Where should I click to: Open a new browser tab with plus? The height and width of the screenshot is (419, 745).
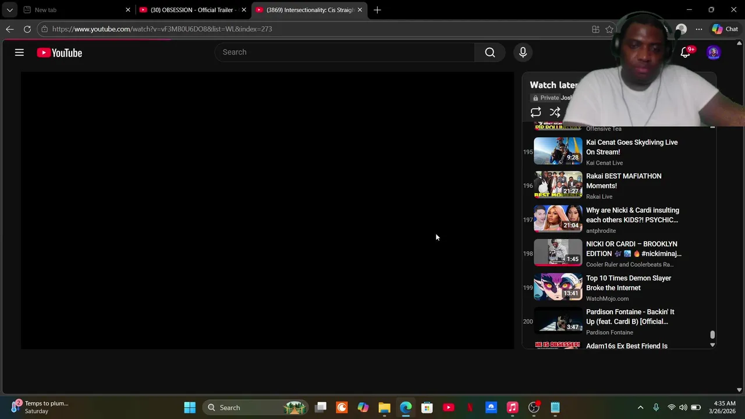click(377, 10)
